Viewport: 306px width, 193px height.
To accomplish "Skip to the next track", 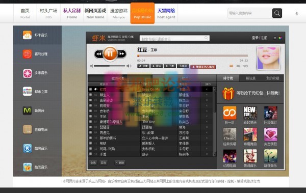I will (121, 54).
